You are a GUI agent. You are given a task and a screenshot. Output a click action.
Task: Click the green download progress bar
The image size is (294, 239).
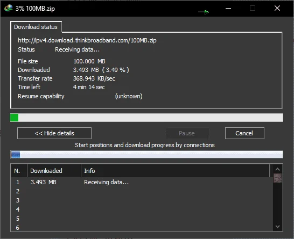tap(146, 118)
